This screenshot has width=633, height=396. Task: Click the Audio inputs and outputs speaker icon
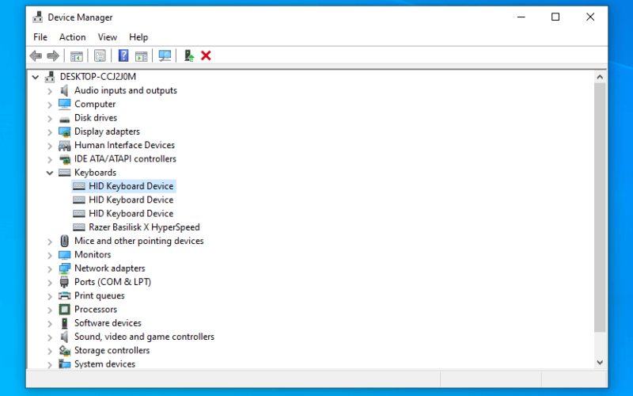[x=64, y=90]
